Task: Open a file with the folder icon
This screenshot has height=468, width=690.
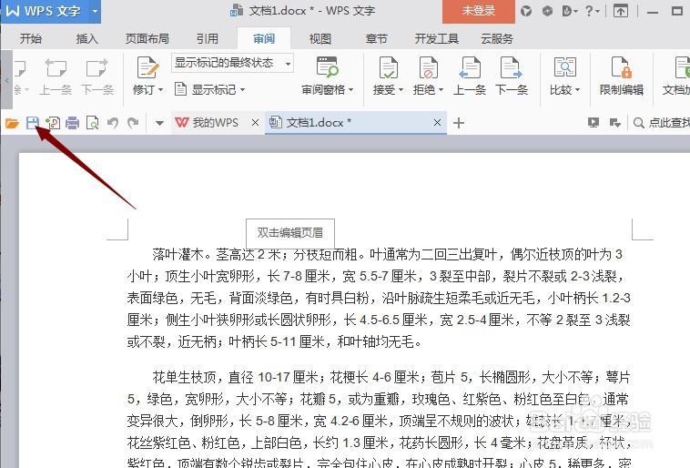Action: pyautogui.click(x=12, y=123)
